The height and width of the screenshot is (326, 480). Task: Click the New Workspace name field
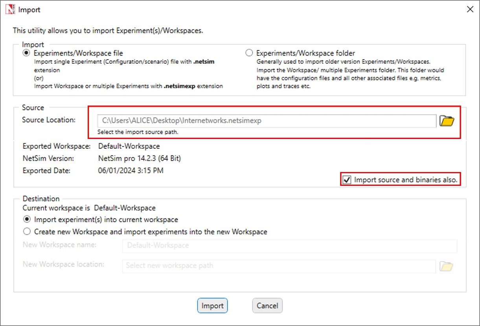click(x=290, y=245)
